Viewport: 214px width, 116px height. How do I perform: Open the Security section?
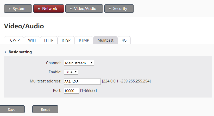119,9
